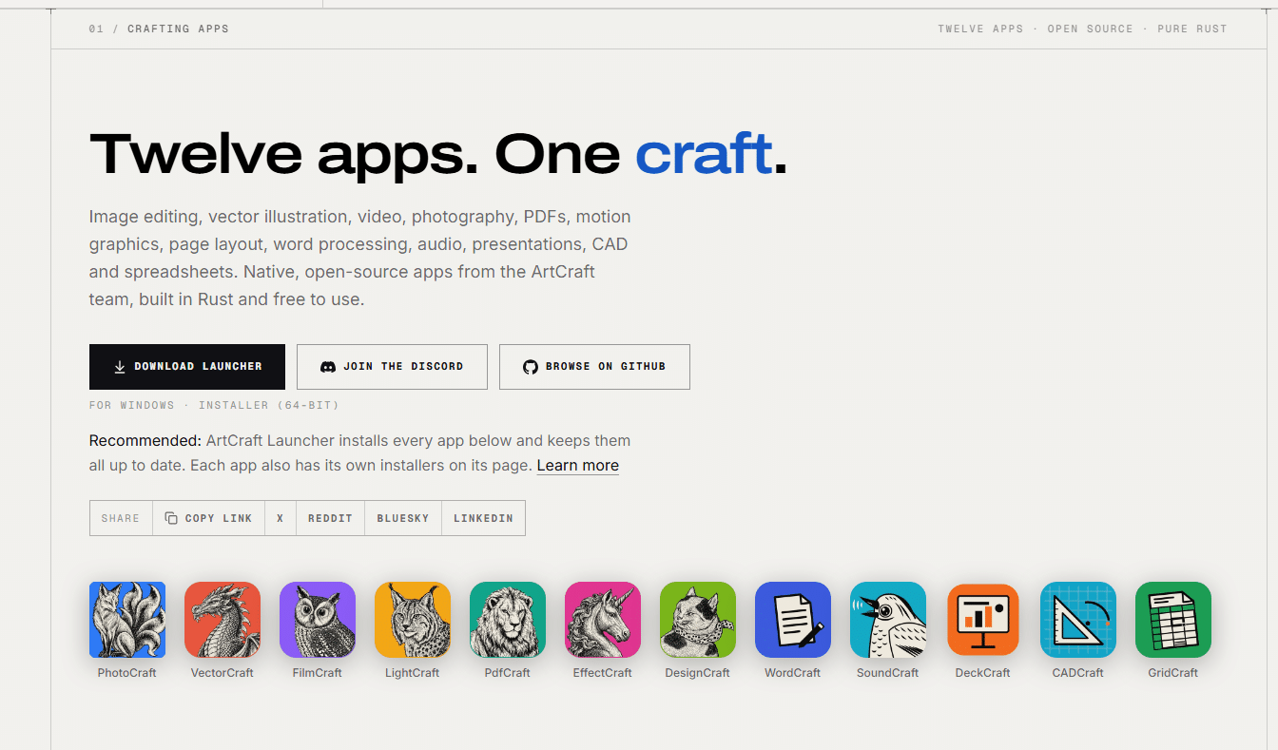Open the DesignCraft cat icon
The height and width of the screenshot is (750, 1278).
pos(698,620)
